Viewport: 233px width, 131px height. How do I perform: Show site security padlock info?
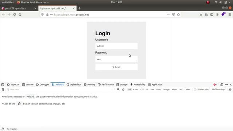47,15
